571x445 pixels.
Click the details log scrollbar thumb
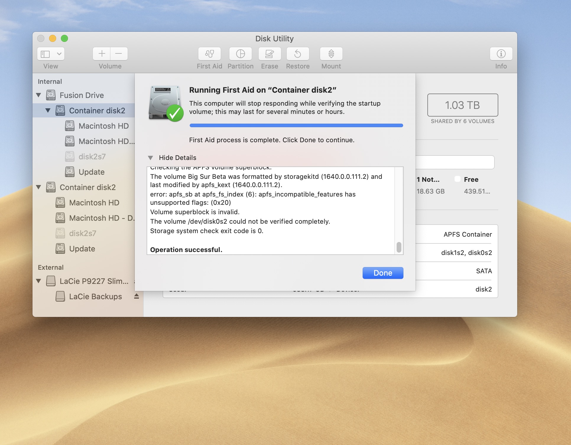[x=399, y=247]
